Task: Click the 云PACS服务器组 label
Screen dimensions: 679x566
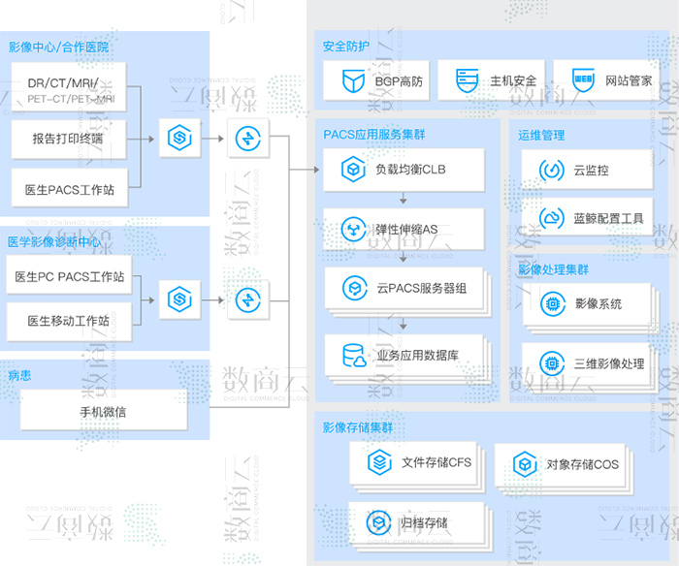Action: tap(422, 288)
